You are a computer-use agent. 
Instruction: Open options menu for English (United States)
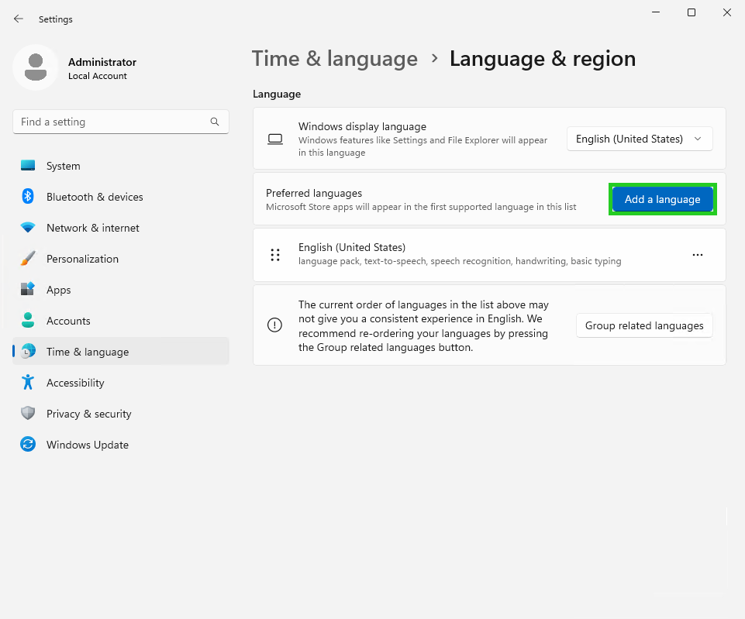coord(697,254)
